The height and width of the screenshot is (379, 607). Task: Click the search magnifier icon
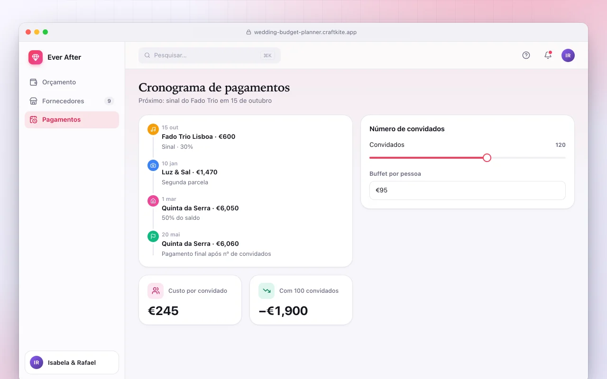coord(147,55)
